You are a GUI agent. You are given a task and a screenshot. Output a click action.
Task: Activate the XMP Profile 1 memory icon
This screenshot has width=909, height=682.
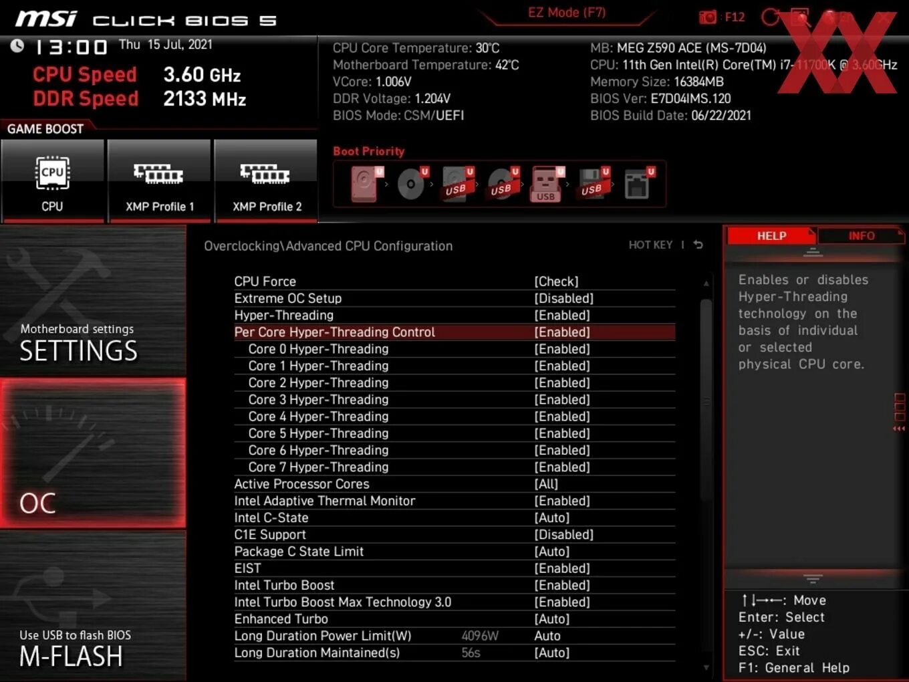[159, 174]
